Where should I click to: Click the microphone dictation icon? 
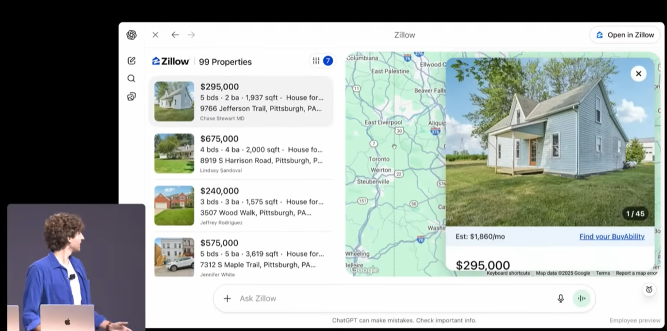(561, 298)
